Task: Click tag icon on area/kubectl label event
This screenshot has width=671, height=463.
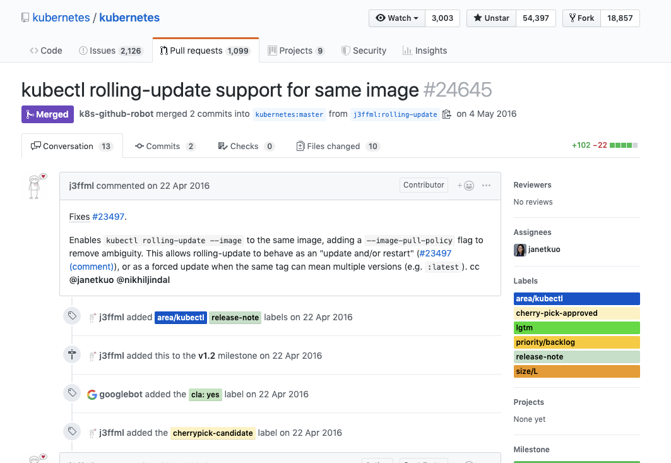Action: pos(72,316)
